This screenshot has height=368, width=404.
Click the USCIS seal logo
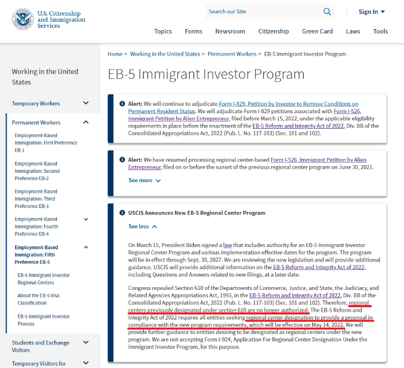[x=22, y=19]
